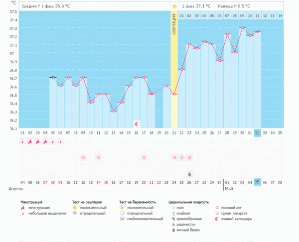Click the lowest temperature point on day 13
The image size is (299, 242).
pos(114,111)
